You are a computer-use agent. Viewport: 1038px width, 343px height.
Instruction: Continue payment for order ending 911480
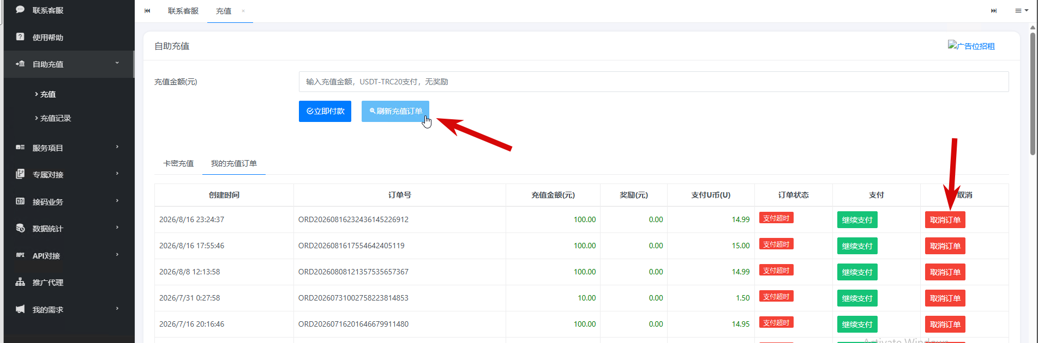pos(857,324)
